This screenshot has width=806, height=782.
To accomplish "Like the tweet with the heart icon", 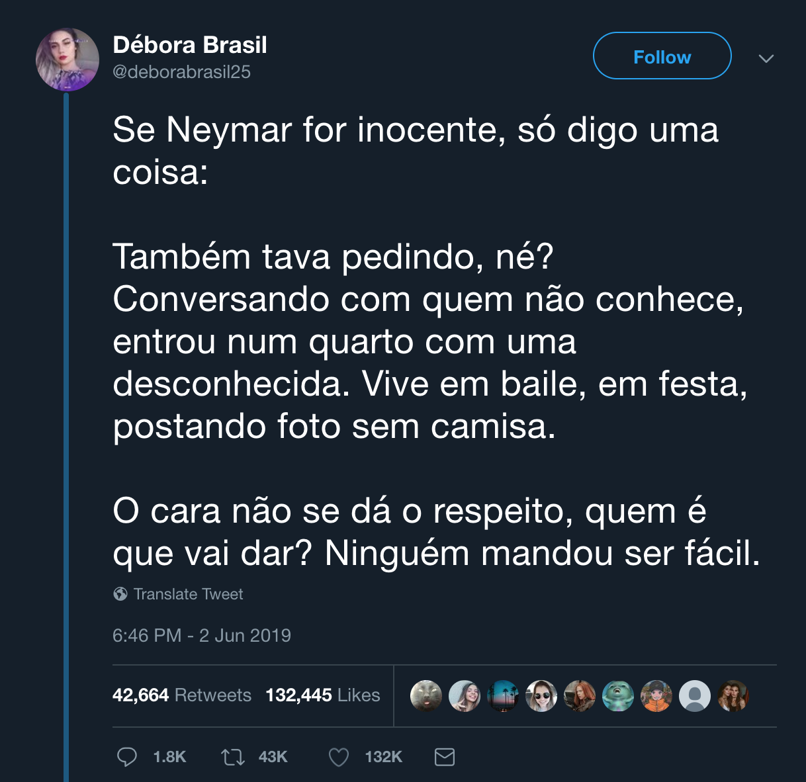I will [x=339, y=757].
